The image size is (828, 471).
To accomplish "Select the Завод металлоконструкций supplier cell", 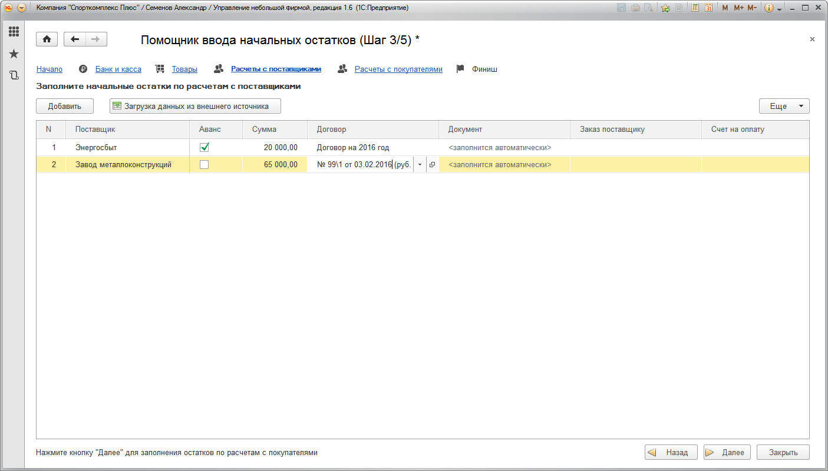I will tap(128, 165).
